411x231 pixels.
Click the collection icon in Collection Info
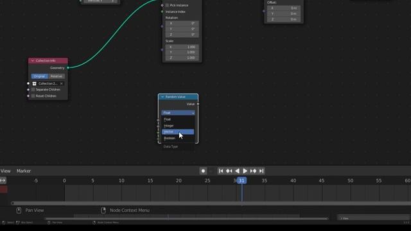tap(34, 83)
